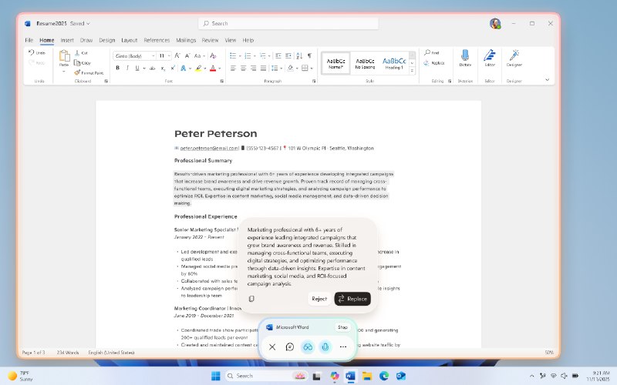The image size is (617, 385).
Task: Toggle subscript formatting
Action: point(163,68)
